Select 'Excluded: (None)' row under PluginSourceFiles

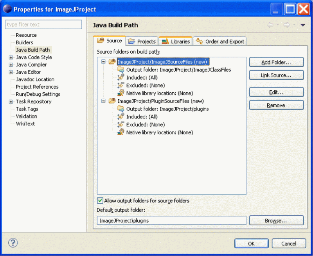146,125
